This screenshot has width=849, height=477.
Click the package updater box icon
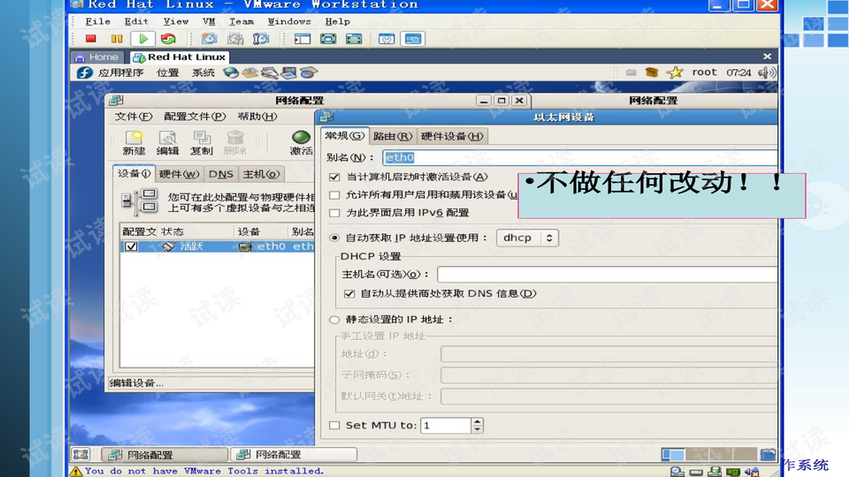pos(652,72)
